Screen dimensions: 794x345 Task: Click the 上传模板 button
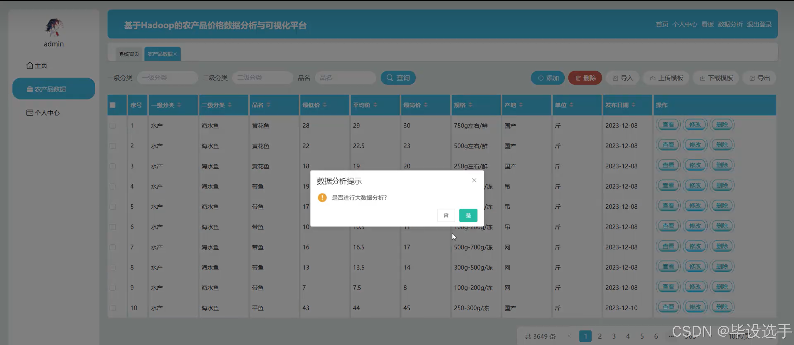pyautogui.click(x=666, y=78)
